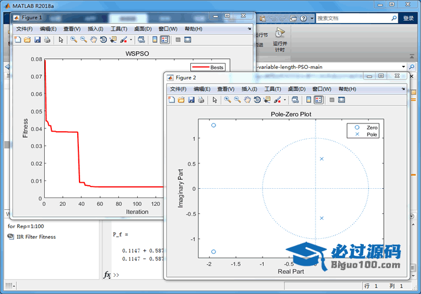The image size is (421, 294).
Task: Show plot tools and dock Figure 1
Action: point(188,39)
